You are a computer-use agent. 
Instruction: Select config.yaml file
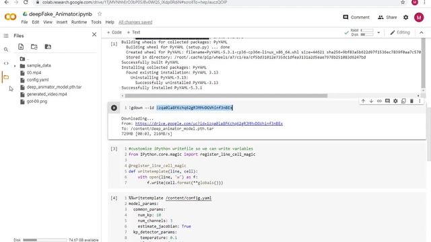[x=38, y=80]
